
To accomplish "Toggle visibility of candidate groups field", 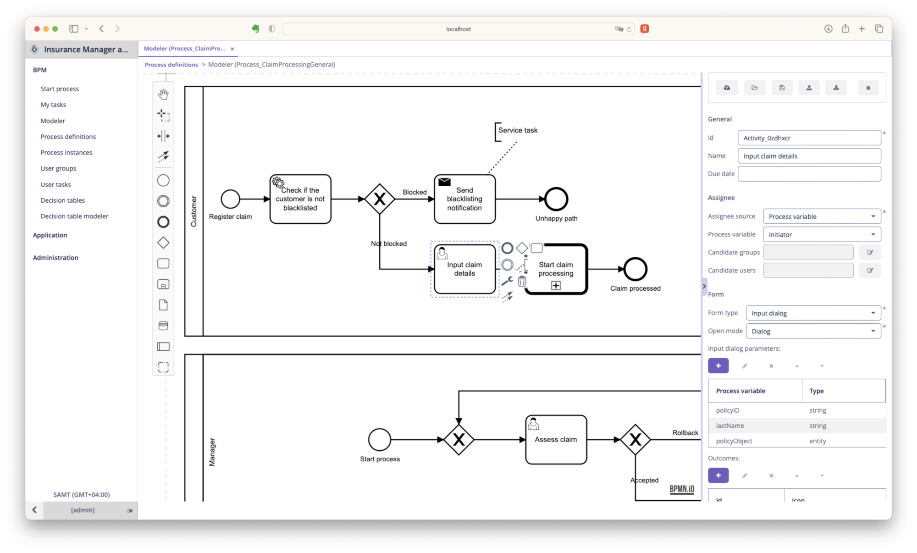I will point(870,252).
